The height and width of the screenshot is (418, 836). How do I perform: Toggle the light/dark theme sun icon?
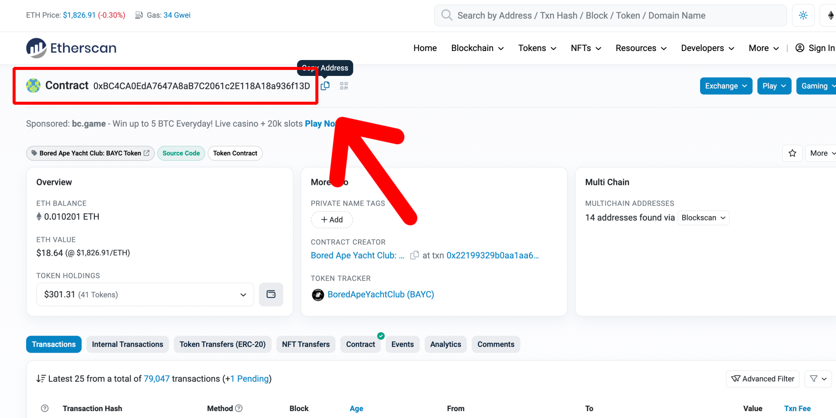(x=803, y=16)
